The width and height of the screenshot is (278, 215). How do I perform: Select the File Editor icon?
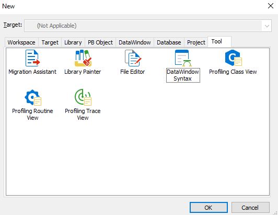coord(133,58)
